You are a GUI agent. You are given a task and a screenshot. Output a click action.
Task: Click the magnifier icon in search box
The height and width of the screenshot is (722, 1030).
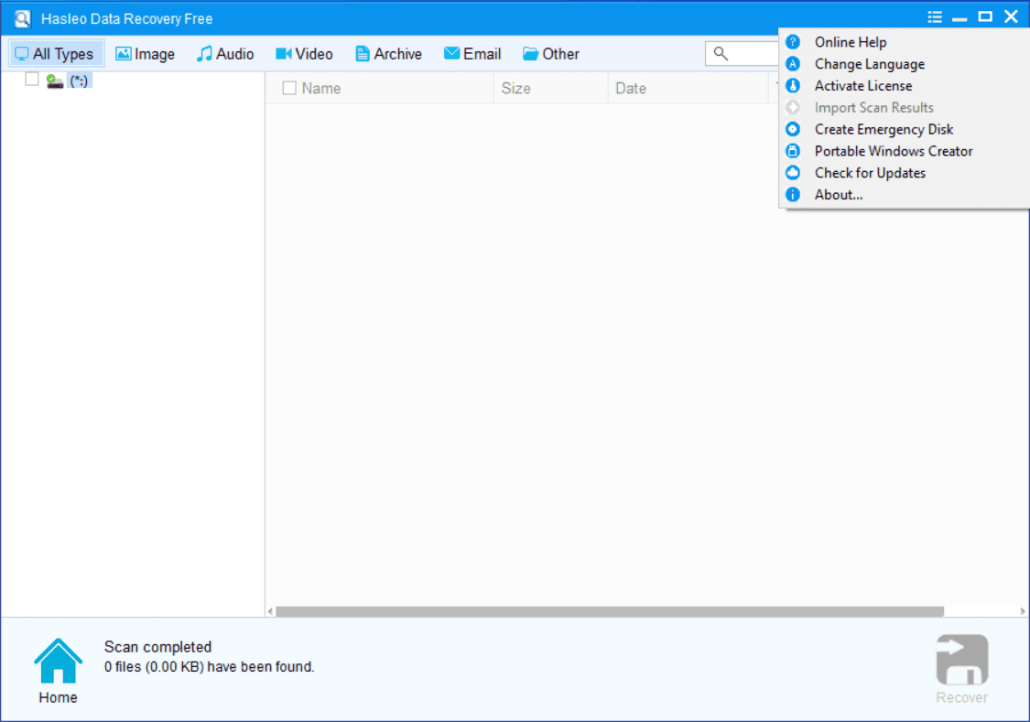721,54
